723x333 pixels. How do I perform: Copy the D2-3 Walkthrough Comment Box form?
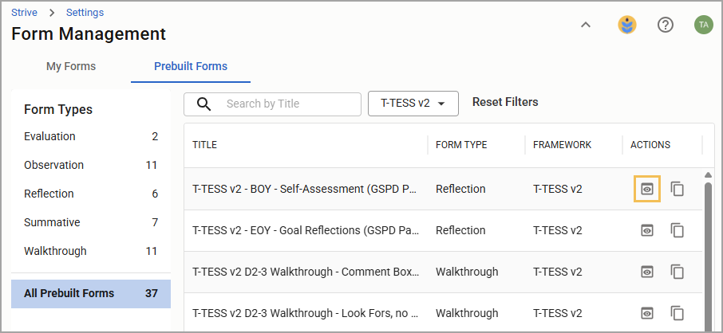coord(677,272)
